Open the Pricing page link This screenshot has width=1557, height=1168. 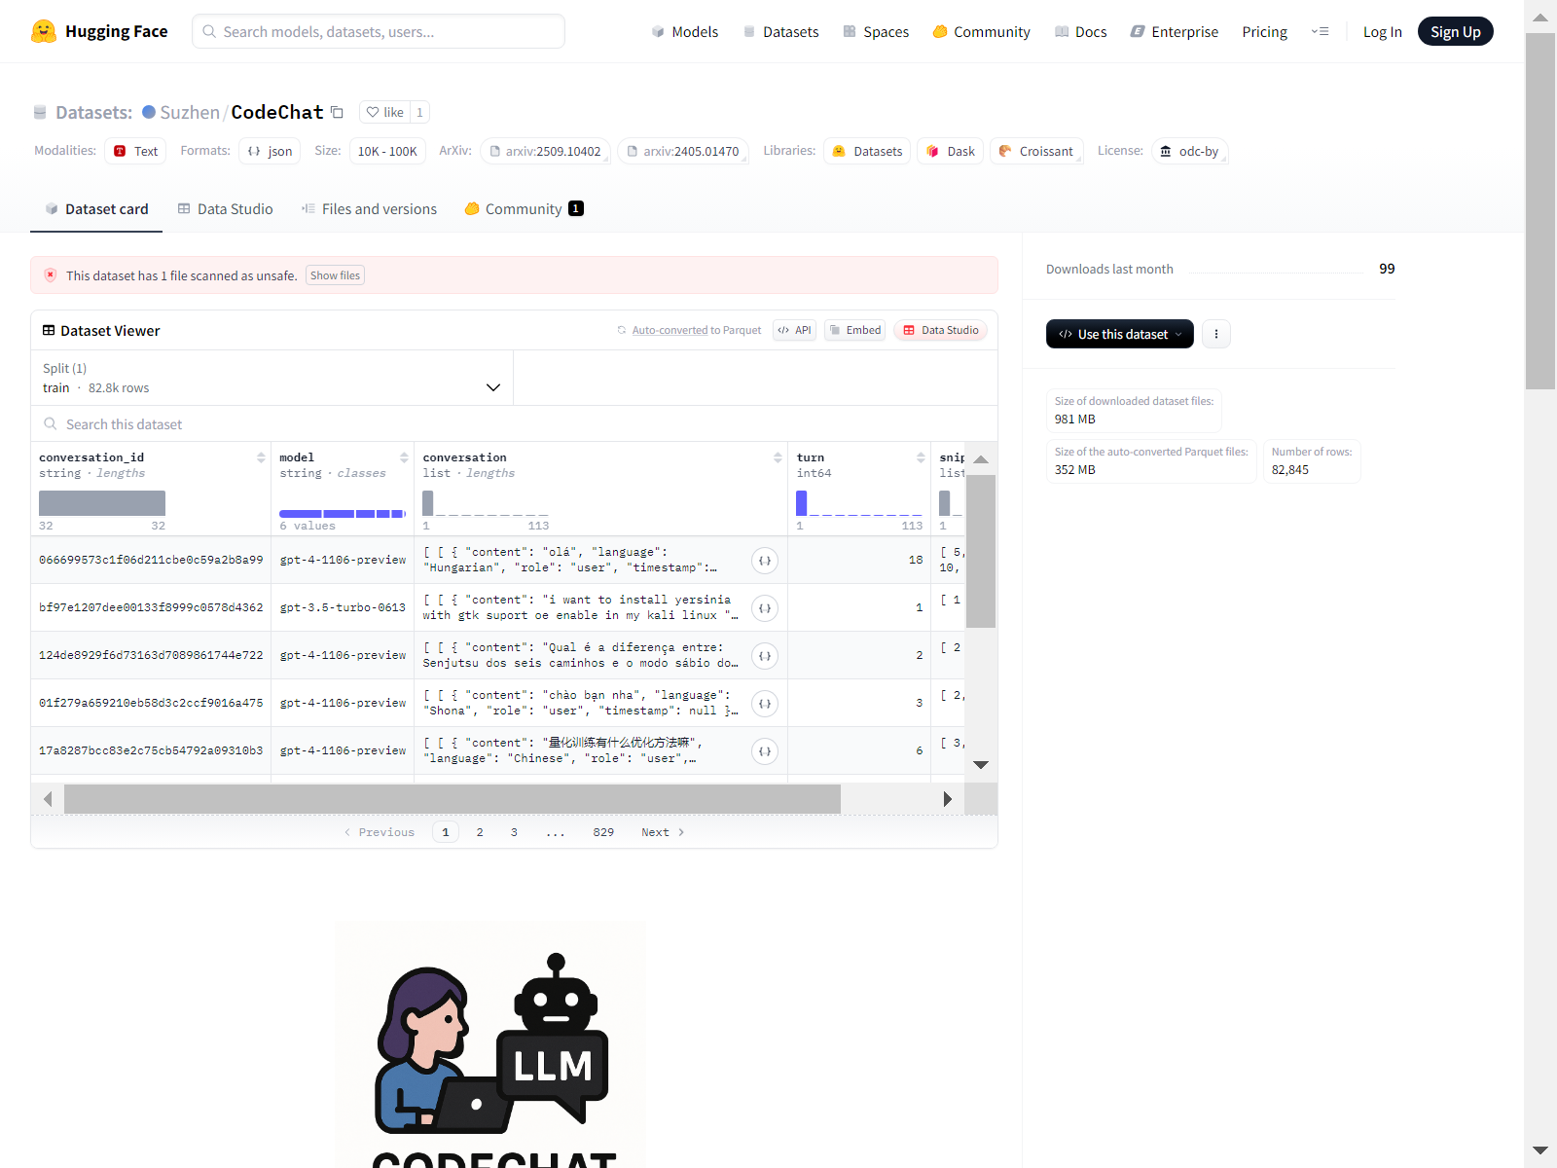tap(1264, 32)
